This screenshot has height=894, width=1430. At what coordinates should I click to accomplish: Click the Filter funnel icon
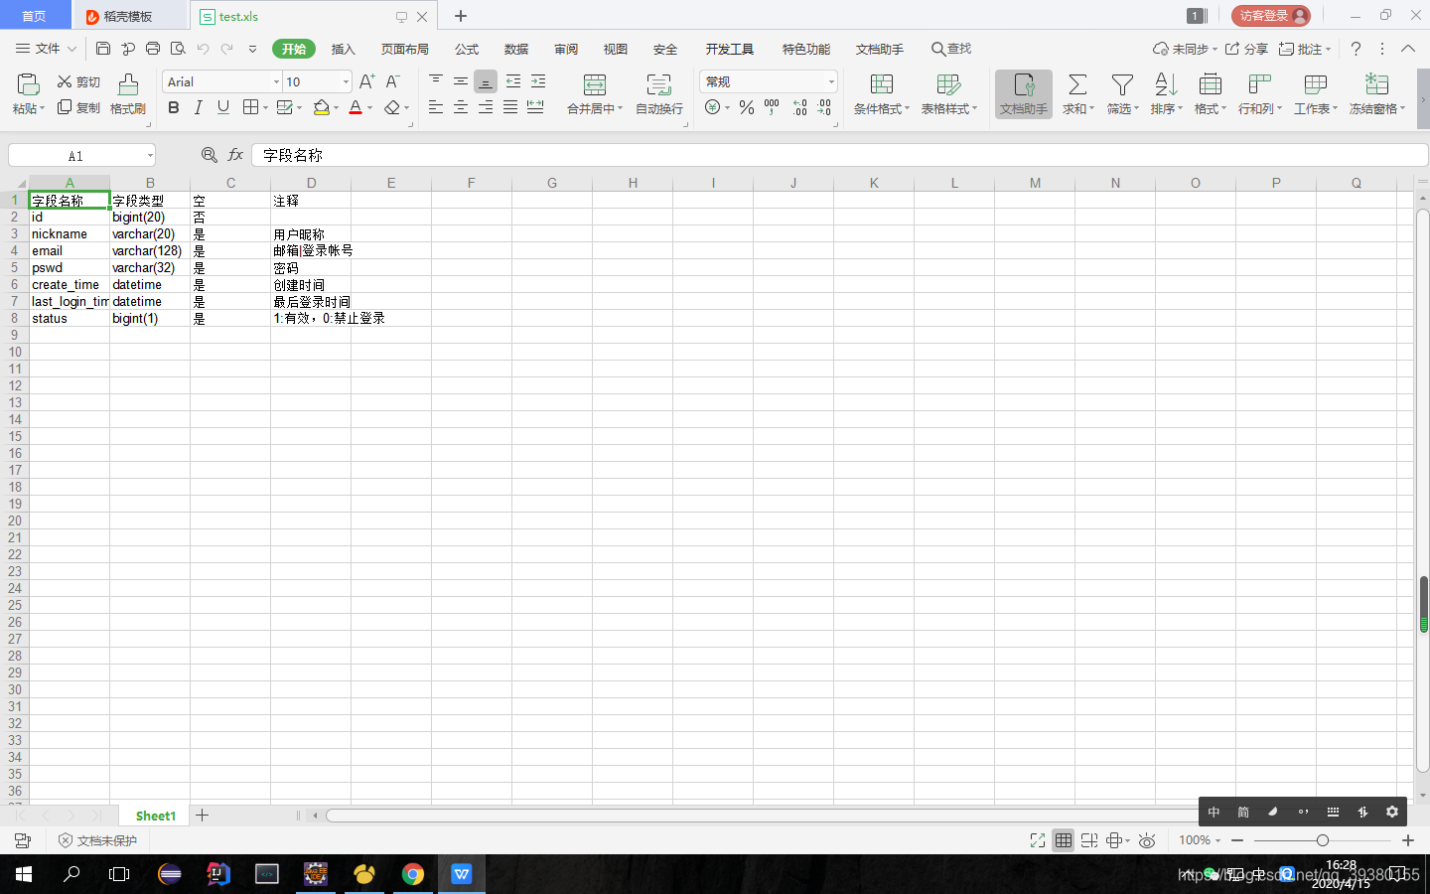pyautogui.click(x=1122, y=84)
